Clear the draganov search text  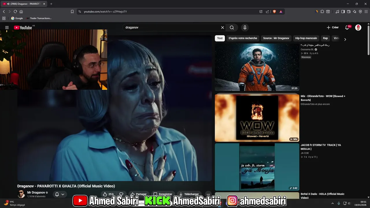[223, 27]
